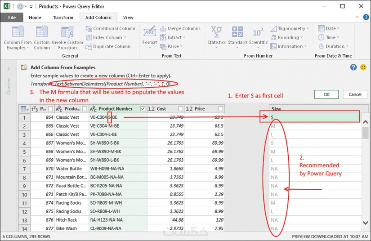
Task: Send feedback via yellow smiley in dialog
Action: click(x=363, y=67)
